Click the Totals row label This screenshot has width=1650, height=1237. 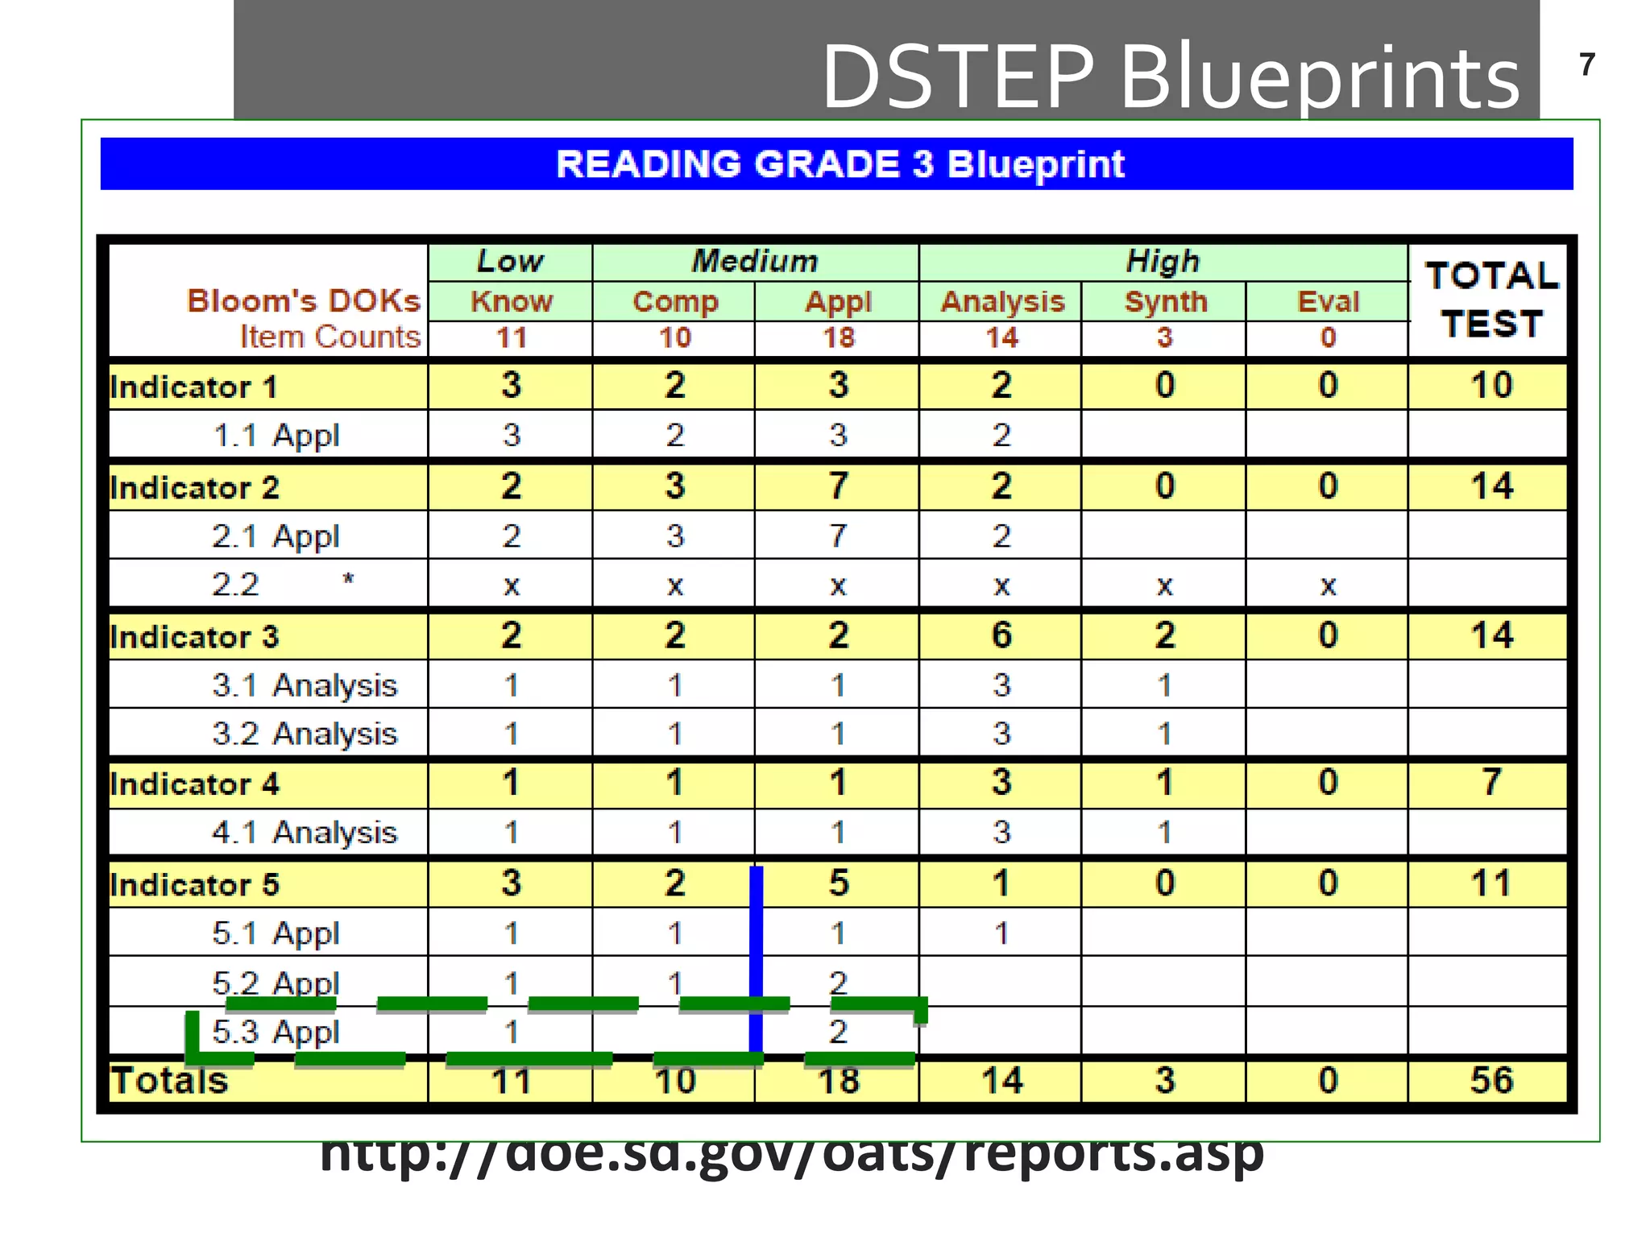click(x=170, y=1081)
